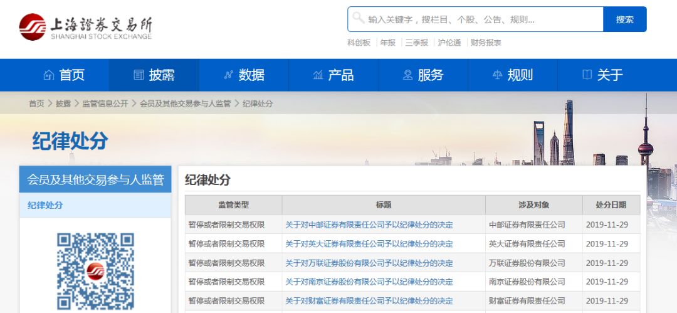
Task: Open the 关于 navigation menu
Action: point(602,75)
